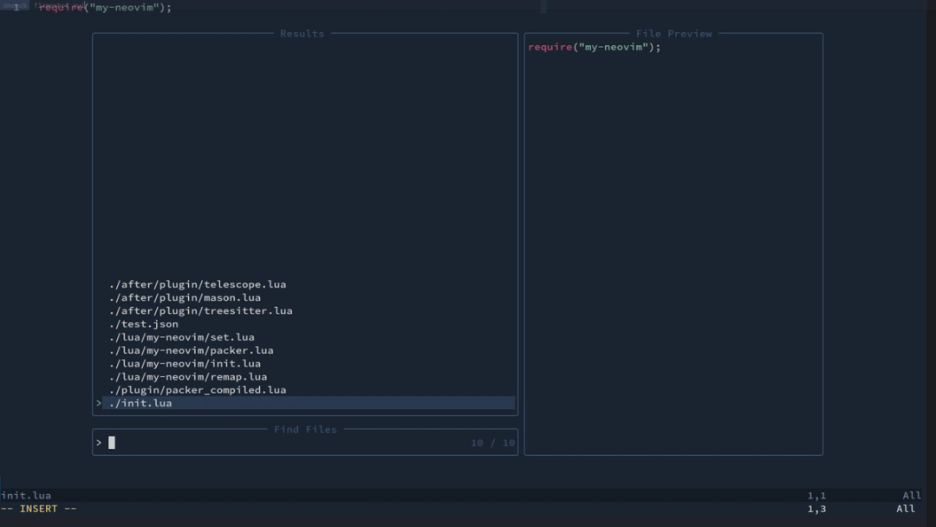Click the require("my-neovim") line in preview
Viewport: 936px width, 527px height.
coord(592,47)
